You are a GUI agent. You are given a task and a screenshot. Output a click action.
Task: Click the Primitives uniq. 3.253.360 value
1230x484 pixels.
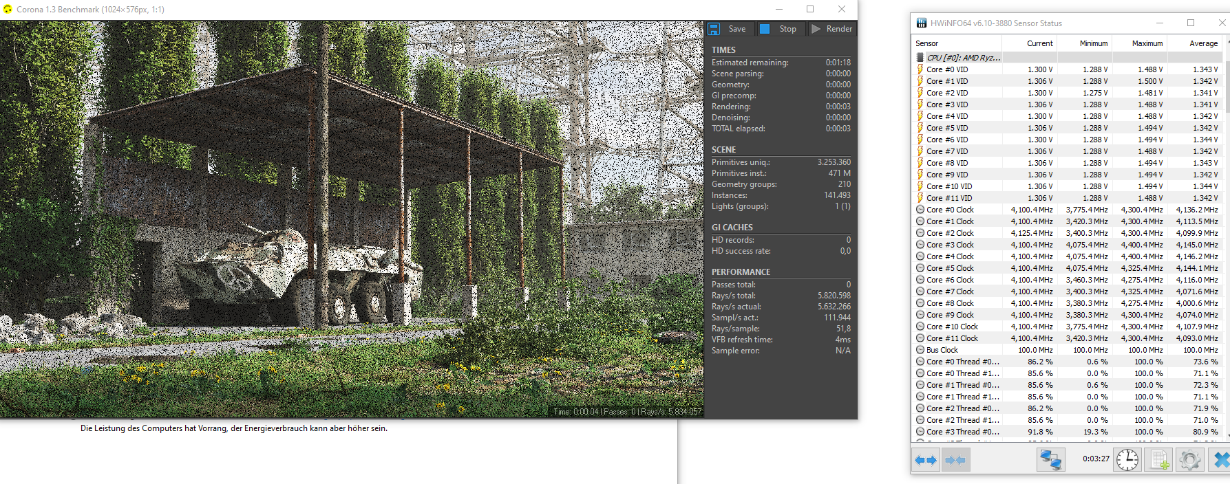pyautogui.click(x=834, y=162)
